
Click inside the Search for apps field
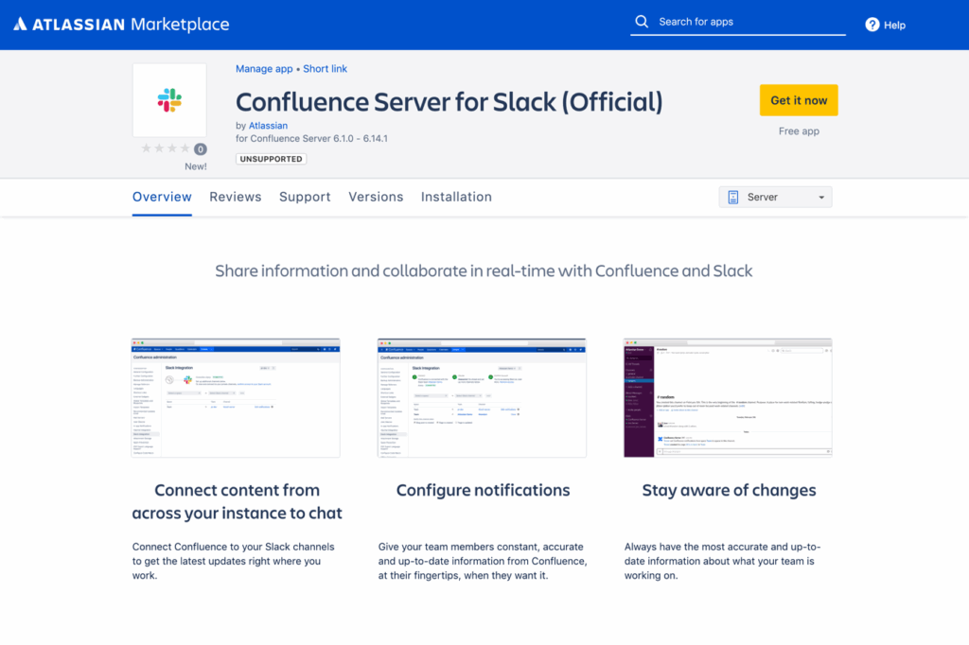(738, 21)
